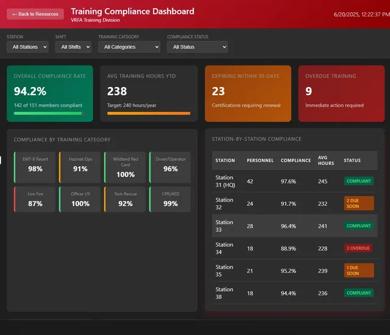
Task: Click the Target: 240 hours/year text
Action: pos(132,105)
